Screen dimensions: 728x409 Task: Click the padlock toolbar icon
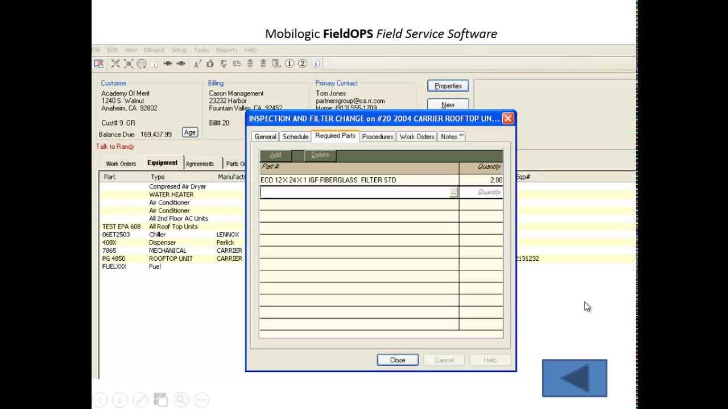pos(154,64)
